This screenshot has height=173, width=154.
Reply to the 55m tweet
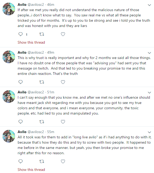tap(21, 161)
